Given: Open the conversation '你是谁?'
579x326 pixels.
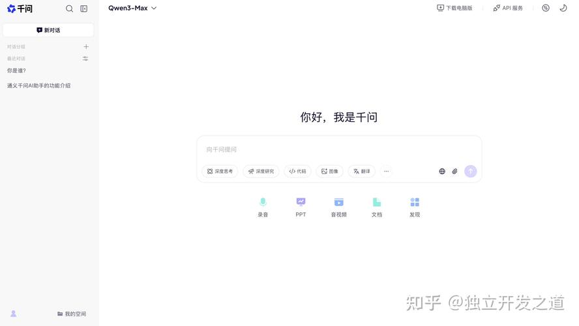Looking at the screenshot, I should pyautogui.click(x=16, y=70).
